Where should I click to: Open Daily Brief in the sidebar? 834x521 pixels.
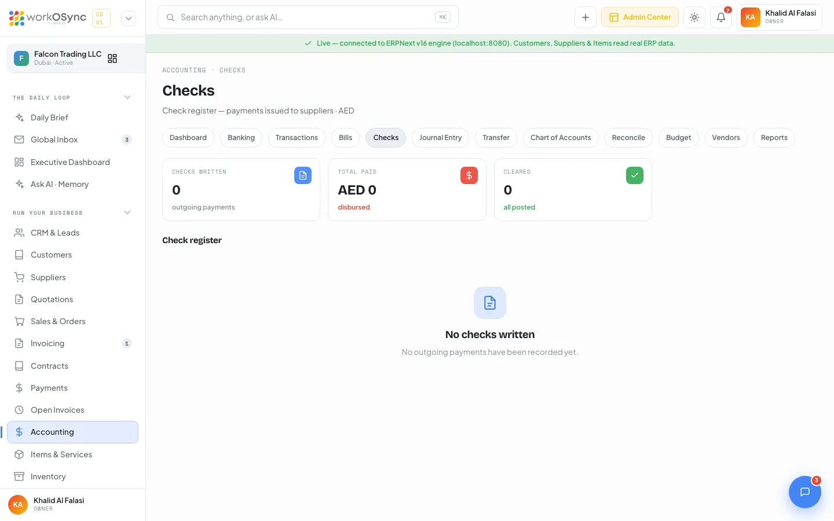click(x=73, y=118)
